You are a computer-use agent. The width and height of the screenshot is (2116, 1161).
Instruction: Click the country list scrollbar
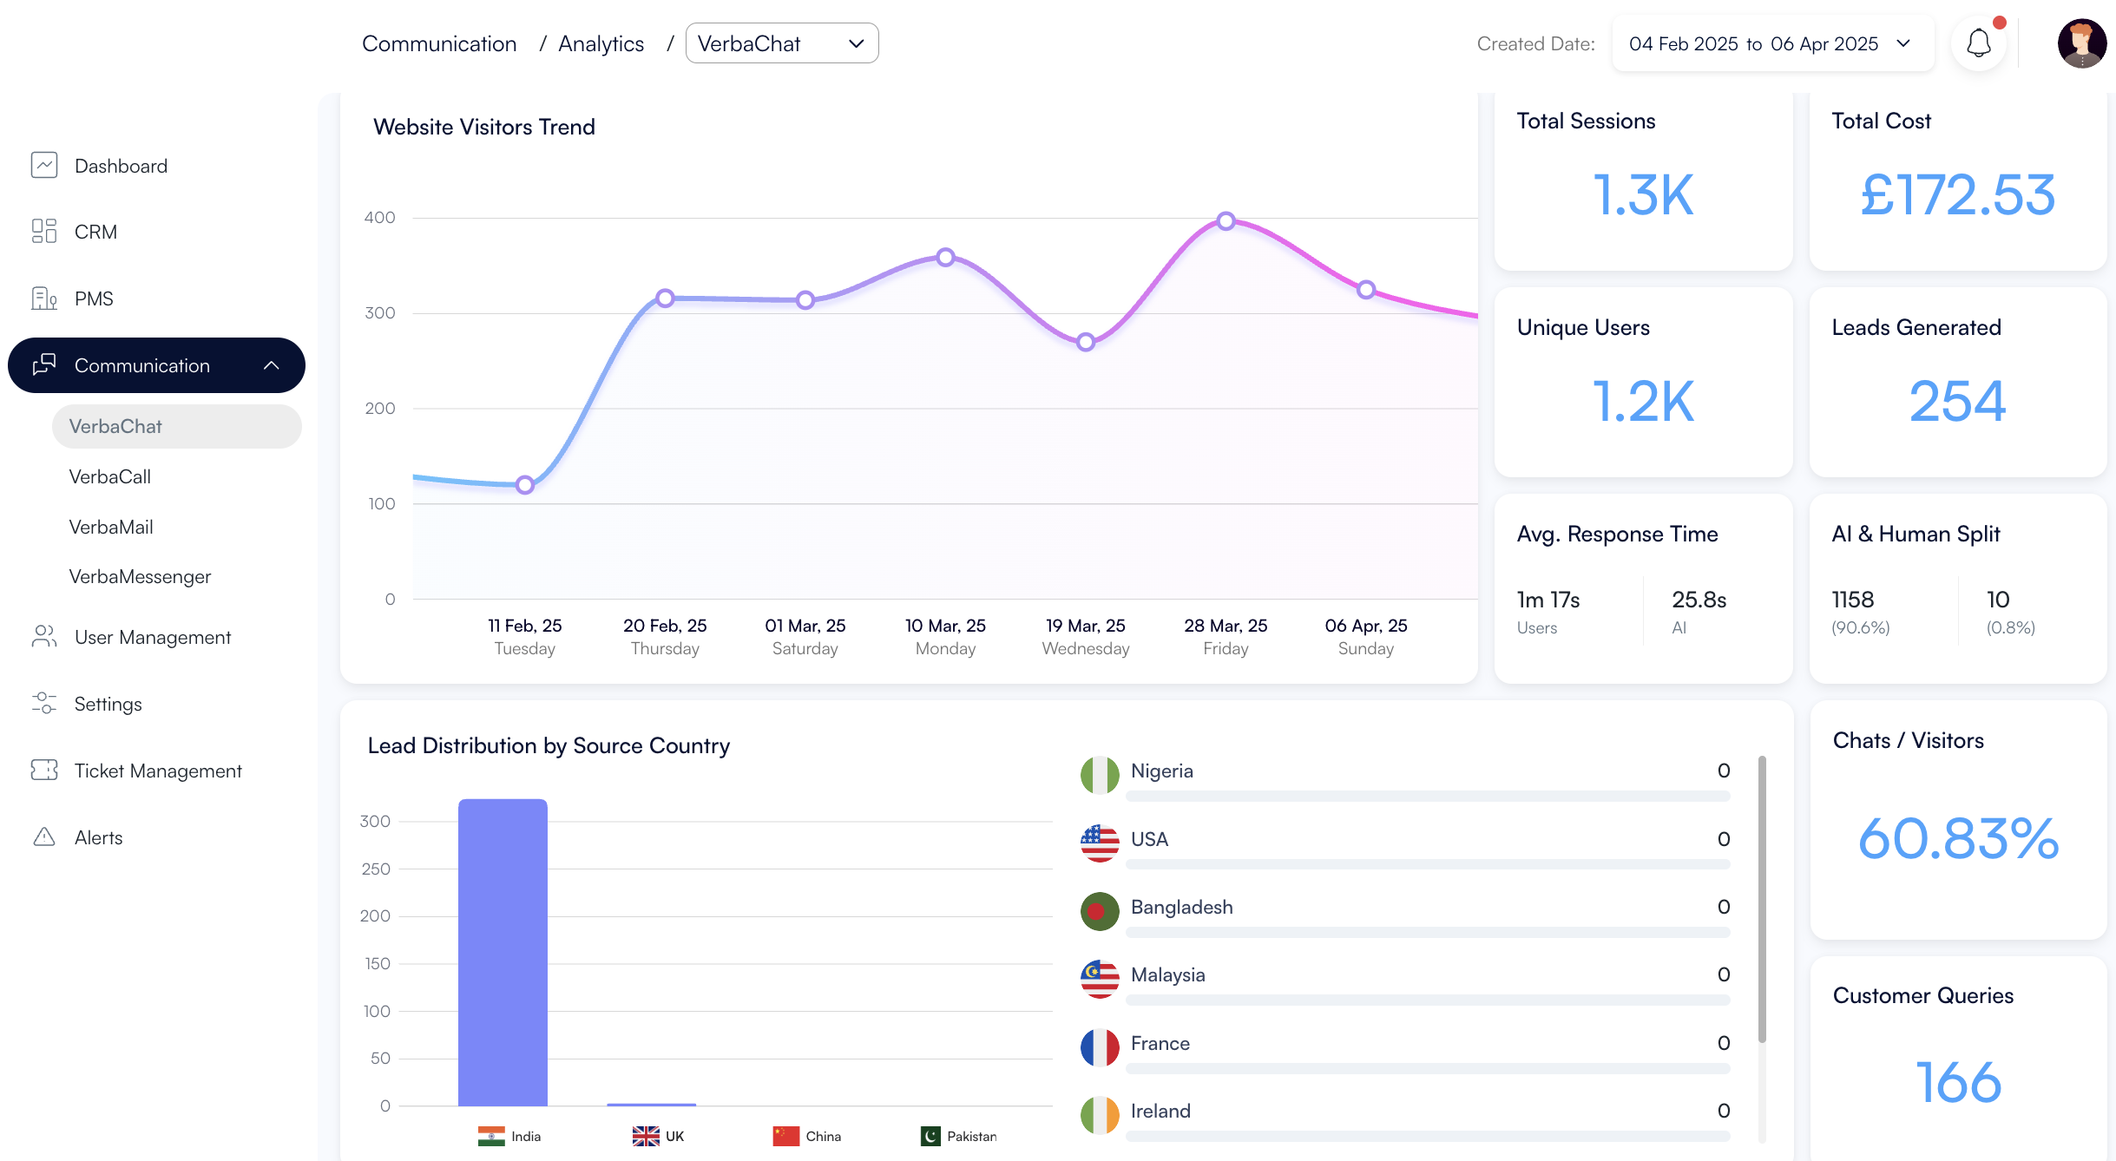click(x=1762, y=898)
